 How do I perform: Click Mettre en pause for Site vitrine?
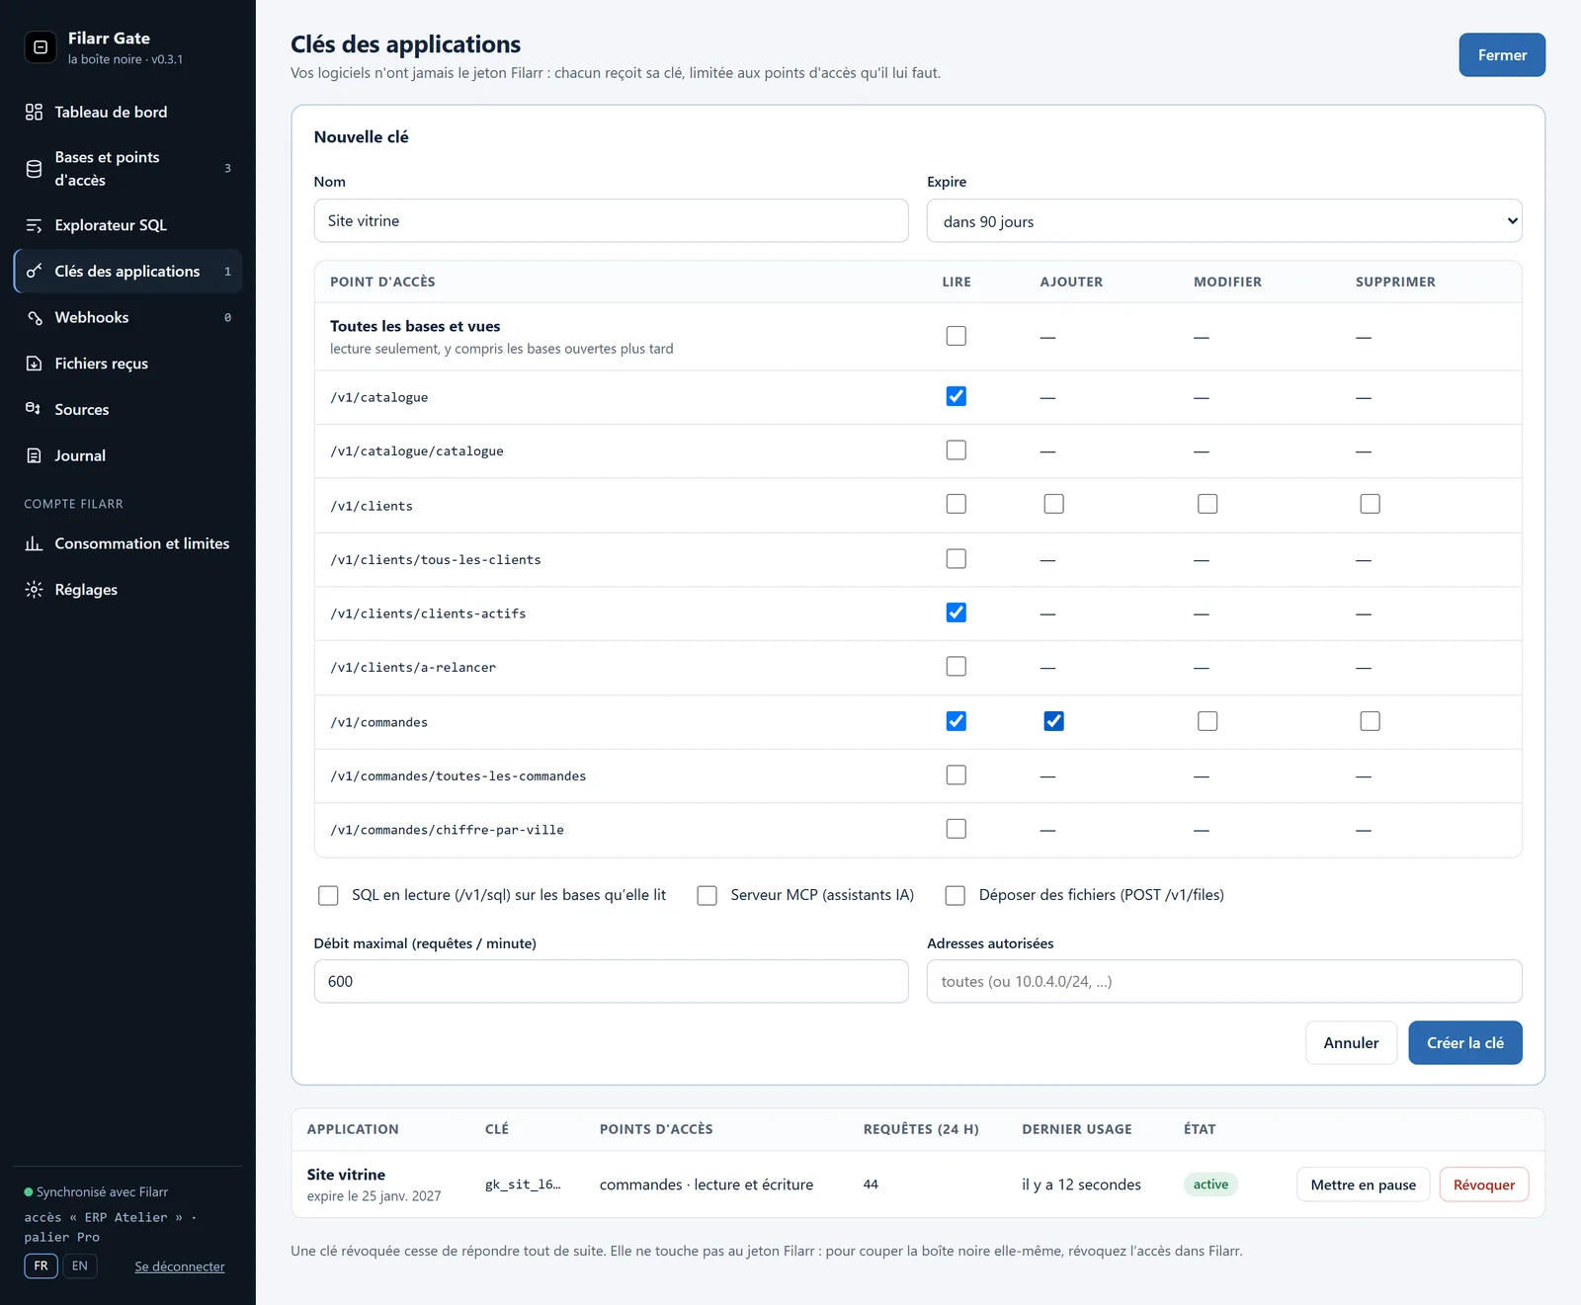[x=1363, y=1184]
